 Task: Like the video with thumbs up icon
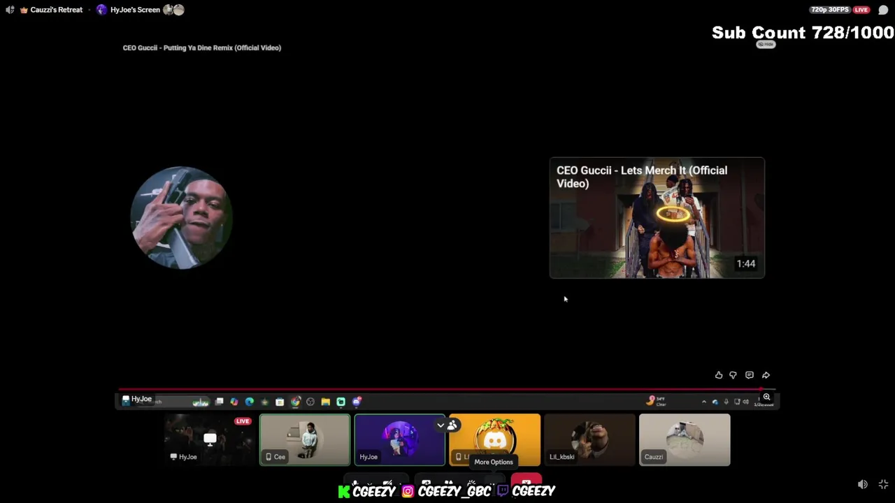coord(719,375)
